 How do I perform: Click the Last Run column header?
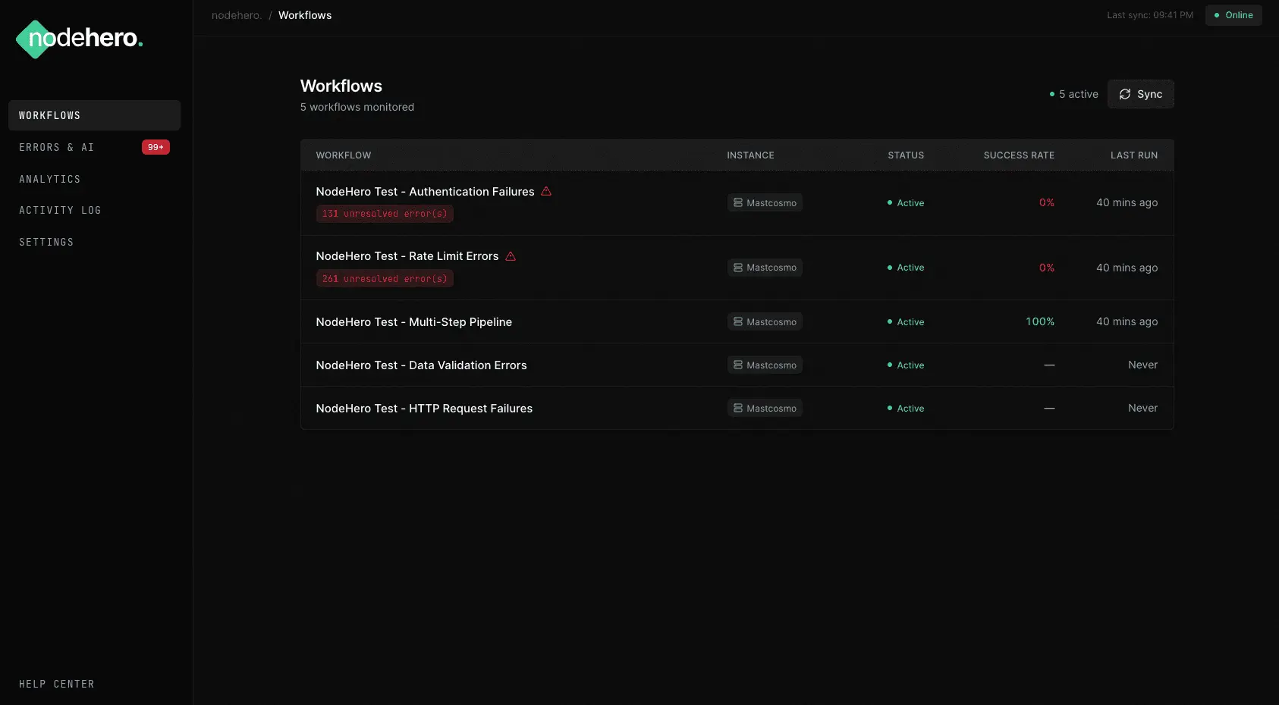point(1134,155)
